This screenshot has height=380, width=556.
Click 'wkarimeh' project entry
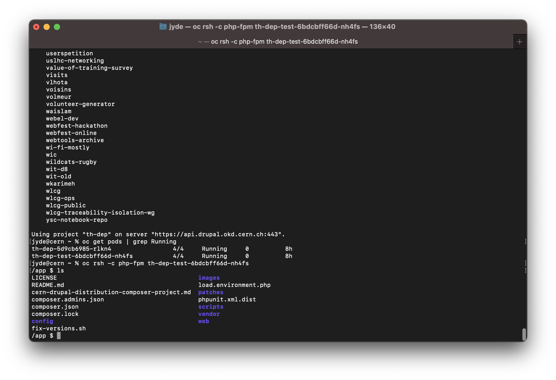pos(61,184)
